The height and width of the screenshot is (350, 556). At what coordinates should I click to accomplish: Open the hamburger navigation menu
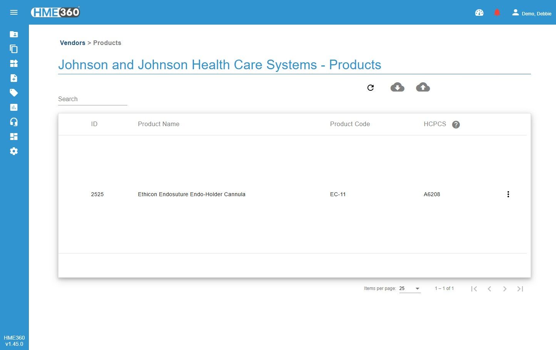pos(14,12)
